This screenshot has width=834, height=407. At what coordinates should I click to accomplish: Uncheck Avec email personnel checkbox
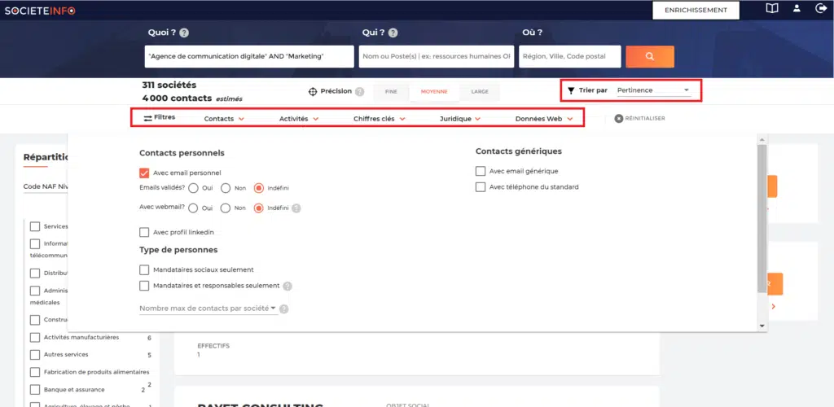click(144, 173)
